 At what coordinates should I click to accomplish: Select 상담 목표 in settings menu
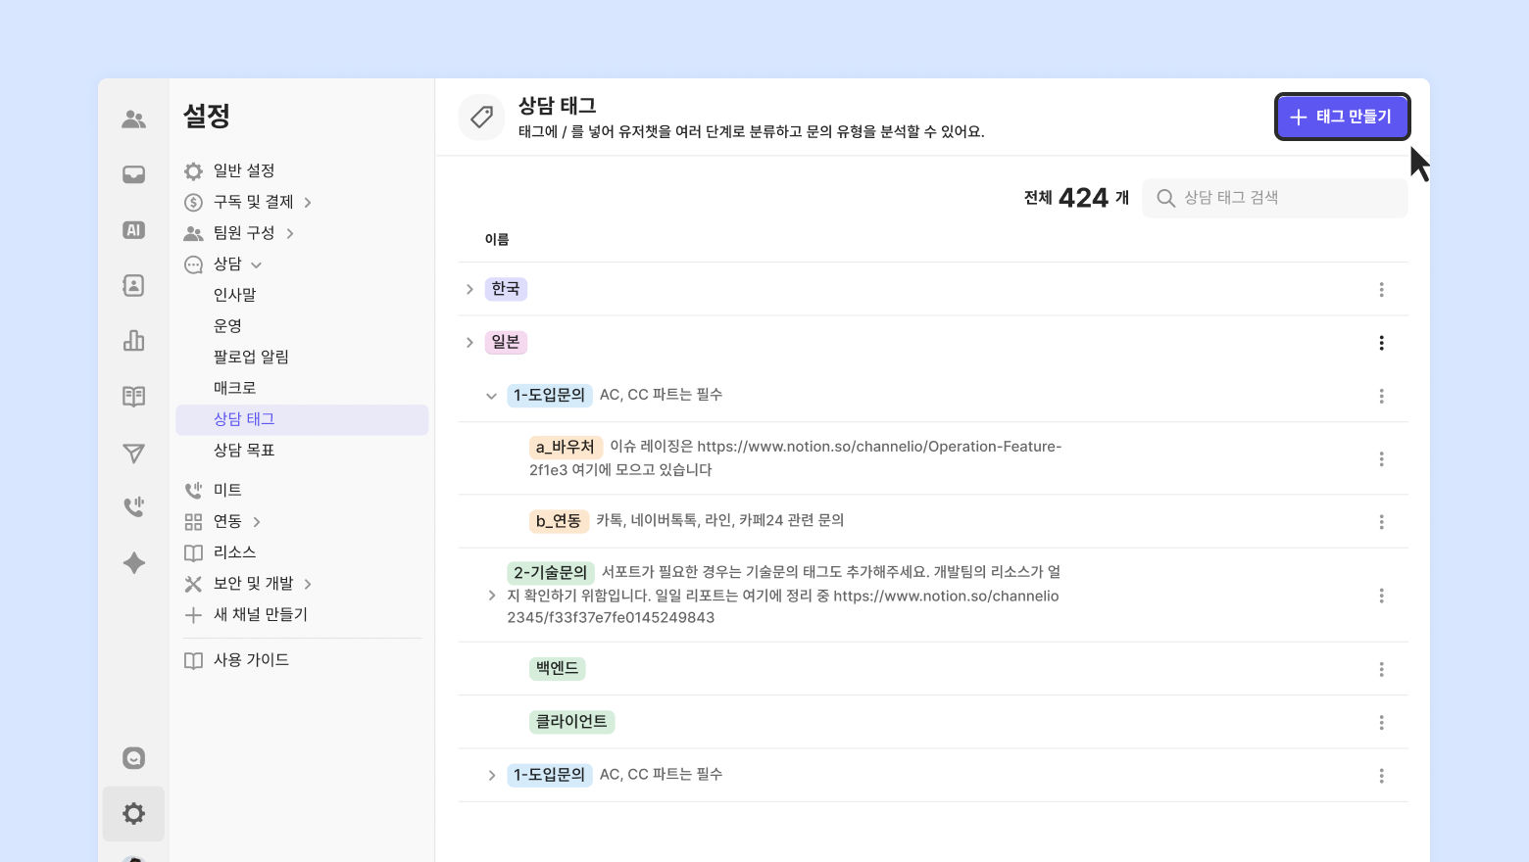coord(244,451)
